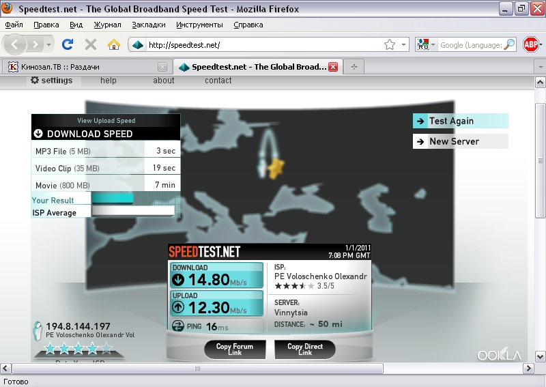Open the help page link

pyautogui.click(x=109, y=81)
